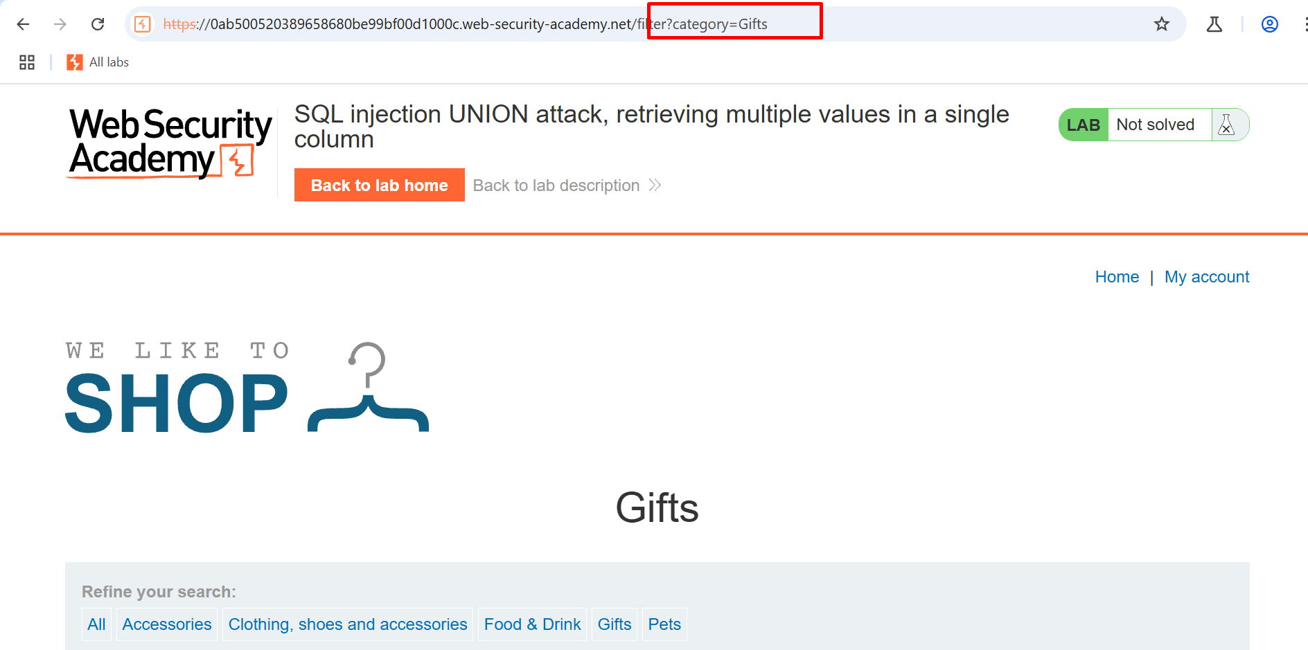This screenshot has width=1308, height=650.
Task: Open My account page
Action: [x=1207, y=277]
